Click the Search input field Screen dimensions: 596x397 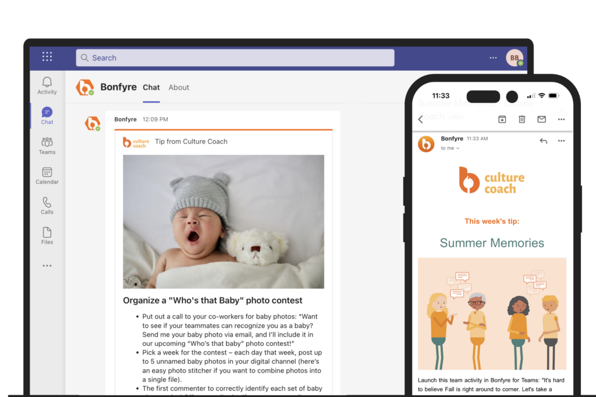235,58
